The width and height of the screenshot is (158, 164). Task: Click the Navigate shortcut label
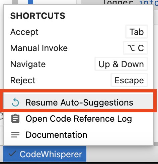tap(28, 64)
